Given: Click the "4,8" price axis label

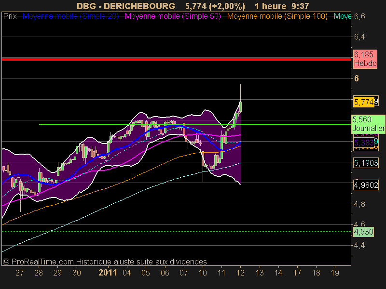Looking at the screenshot, I should [359, 204].
